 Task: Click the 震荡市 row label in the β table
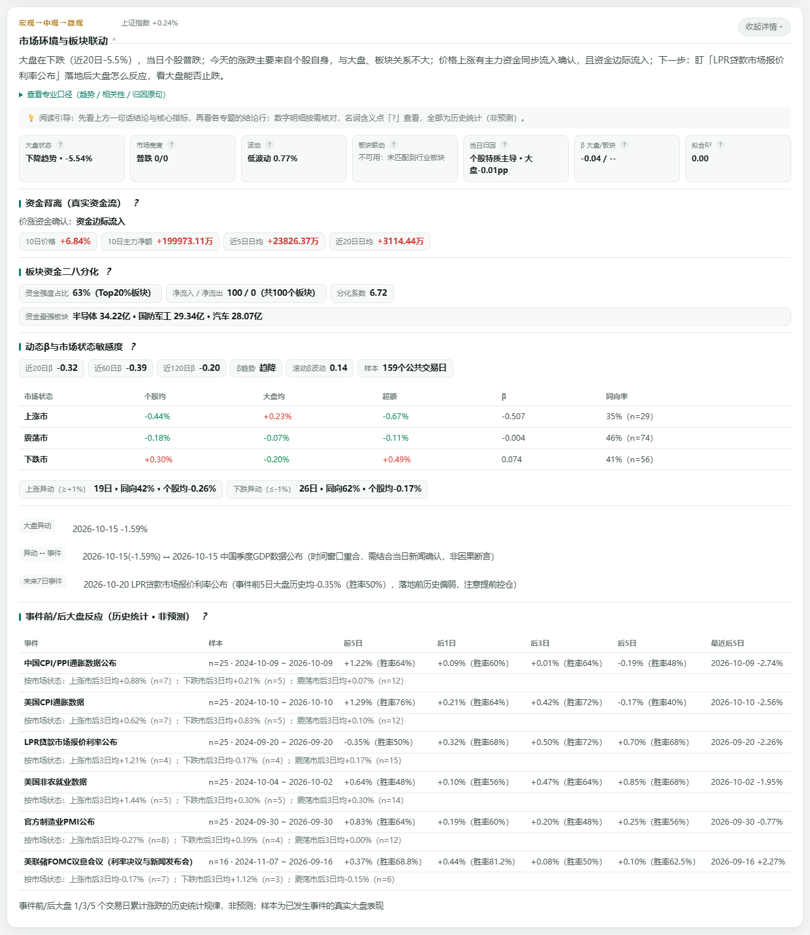click(x=36, y=438)
